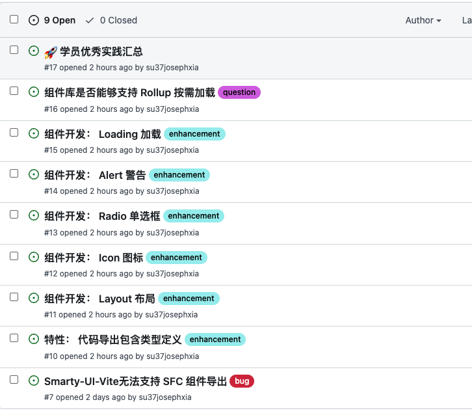This screenshot has height=413, width=472.
Task: Filter by the red bug label
Action: tap(242, 381)
